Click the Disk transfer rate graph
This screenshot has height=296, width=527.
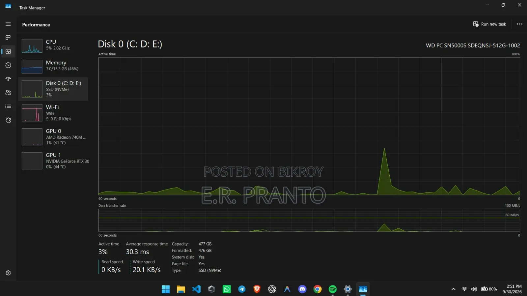tap(309, 220)
